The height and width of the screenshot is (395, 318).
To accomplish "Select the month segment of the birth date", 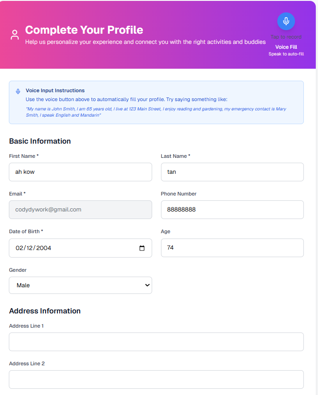I will point(19,248).
